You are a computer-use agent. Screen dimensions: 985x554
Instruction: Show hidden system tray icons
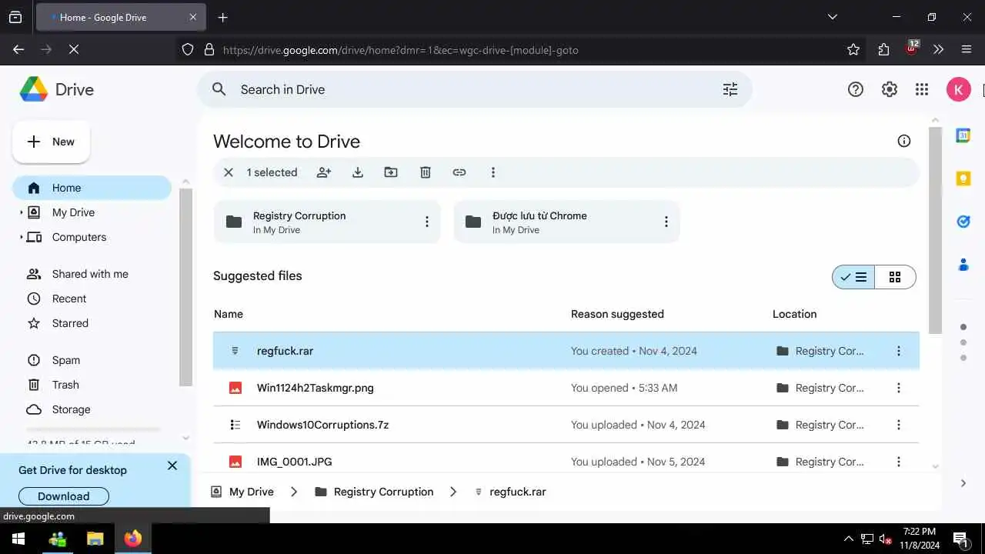[849, 539]
